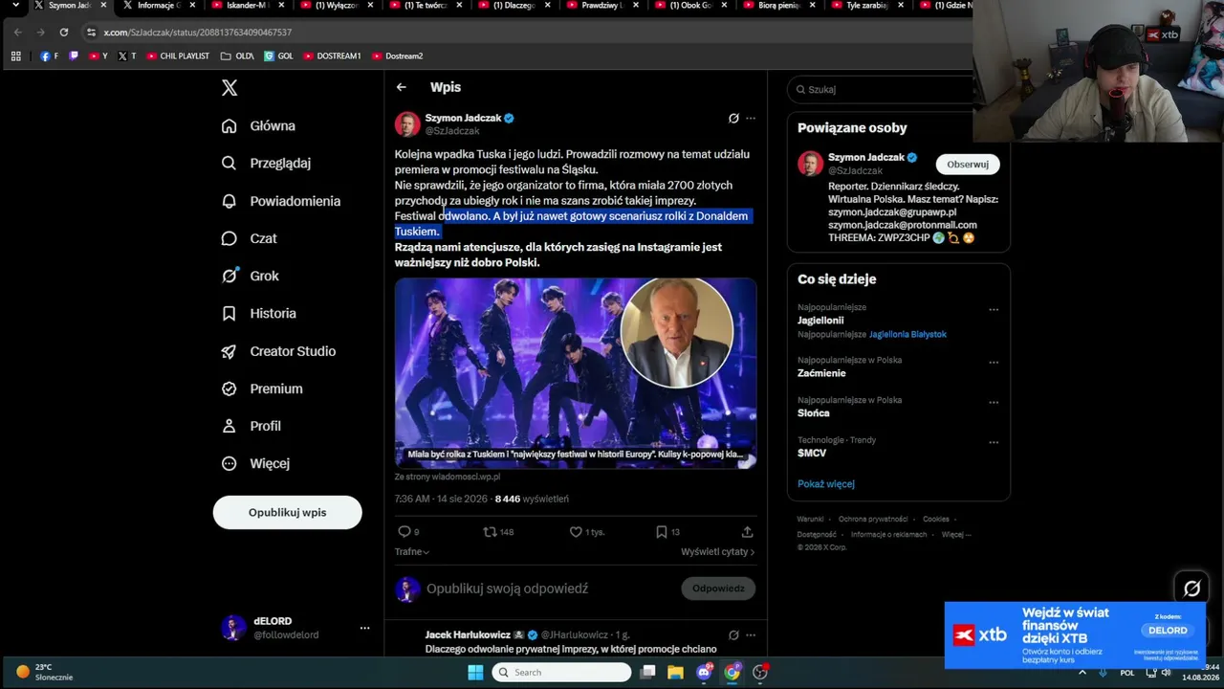
Task: Launch Grok from the sidebar
Action: (250, 276)
